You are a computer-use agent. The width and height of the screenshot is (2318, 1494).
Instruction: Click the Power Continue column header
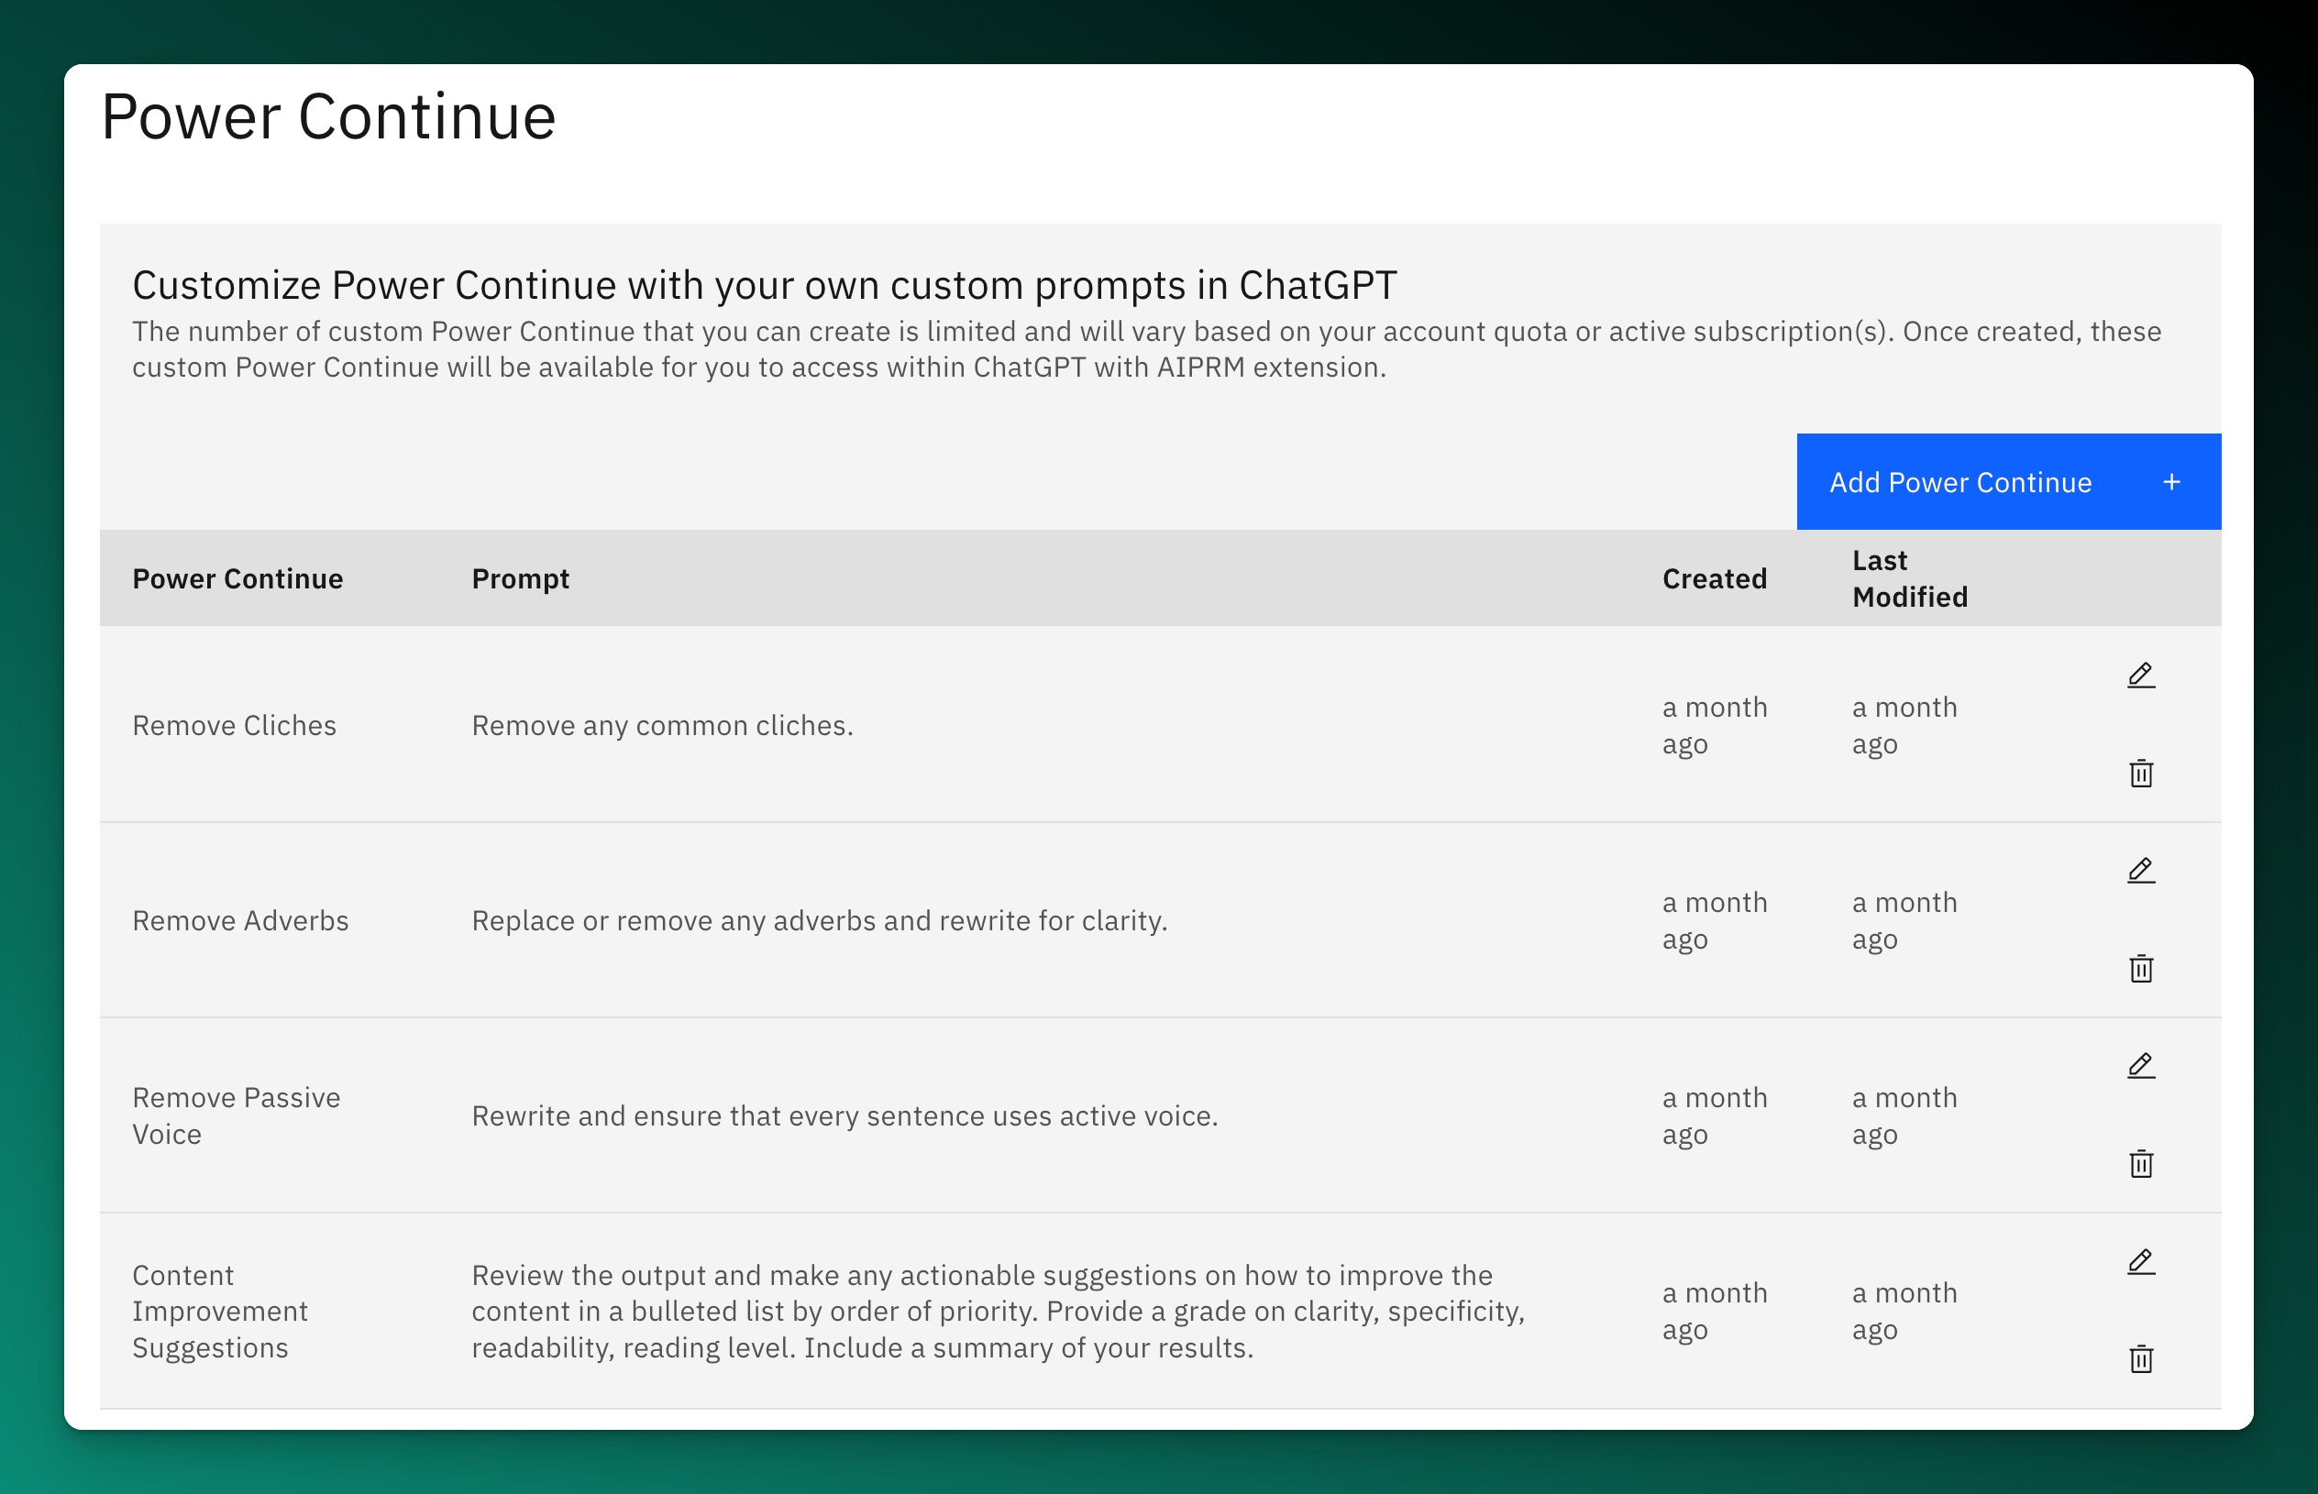[x=237, y=578]
